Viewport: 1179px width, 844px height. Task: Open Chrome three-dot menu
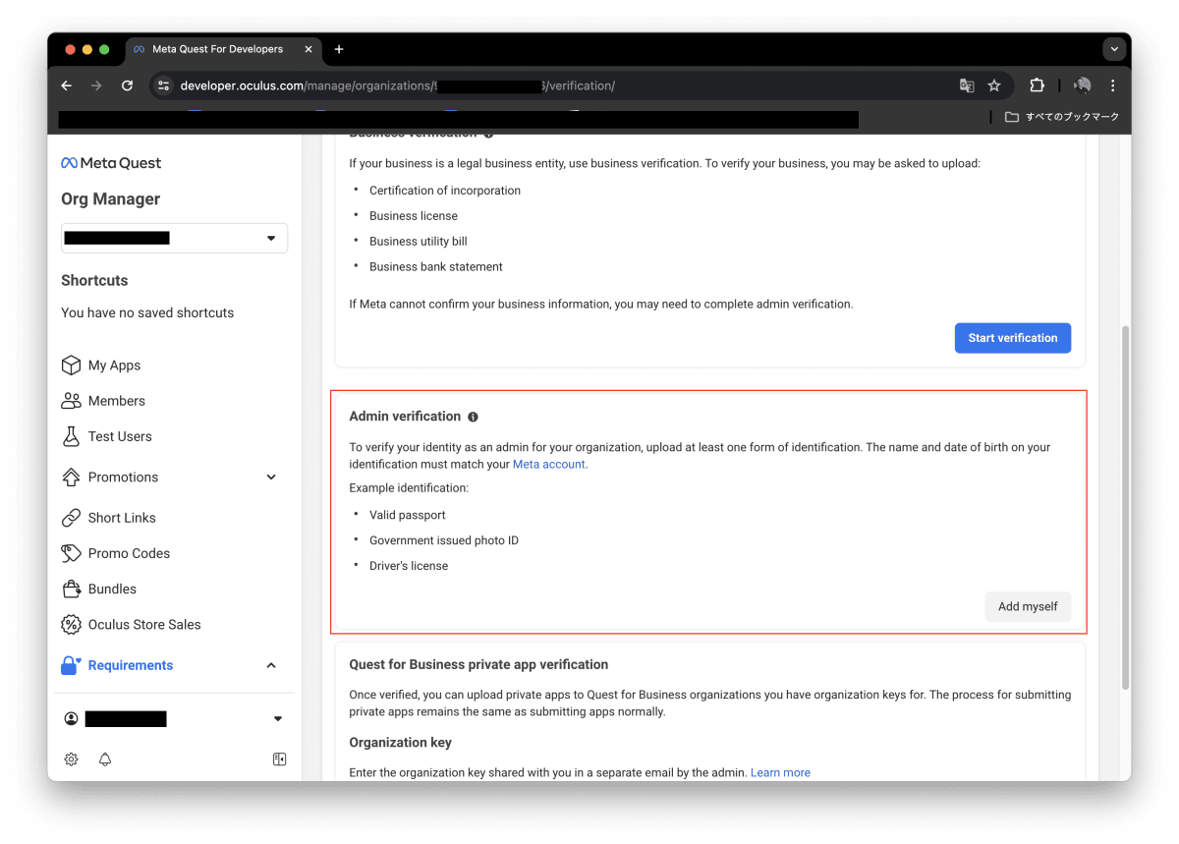tap(1112, 85)
